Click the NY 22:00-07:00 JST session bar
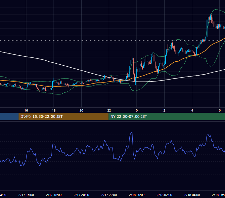Screen dimensions: 225x198 166,116
